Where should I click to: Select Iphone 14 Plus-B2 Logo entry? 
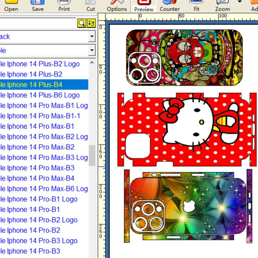[44, 64]
